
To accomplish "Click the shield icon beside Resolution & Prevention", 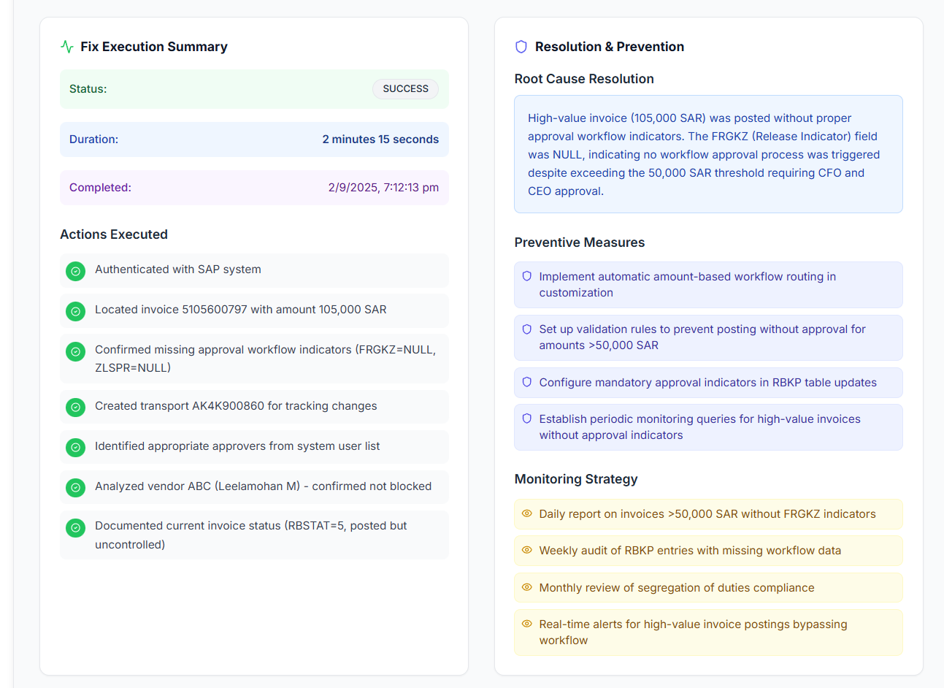I will pyautogui.click(x=521, y=47).
